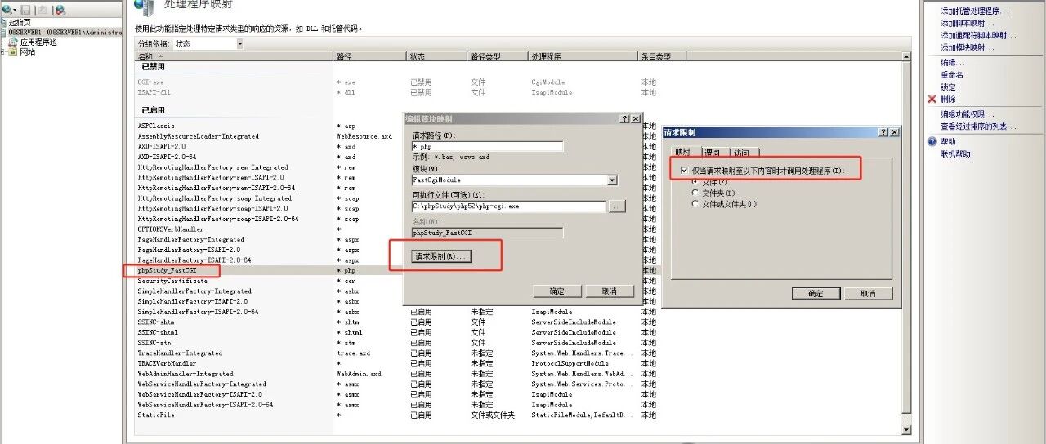
Task: Click 添加脚本映射 action
Action: [x=967, y=23]
